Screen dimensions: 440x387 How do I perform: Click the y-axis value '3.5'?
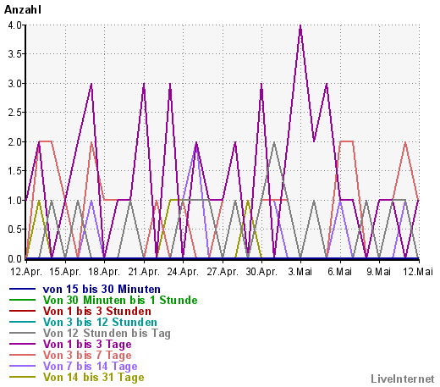point(15,54)
